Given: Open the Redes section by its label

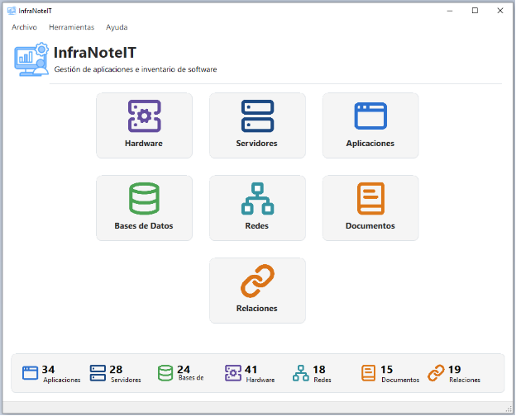Looking at the screenshot, I should point(256,225).
